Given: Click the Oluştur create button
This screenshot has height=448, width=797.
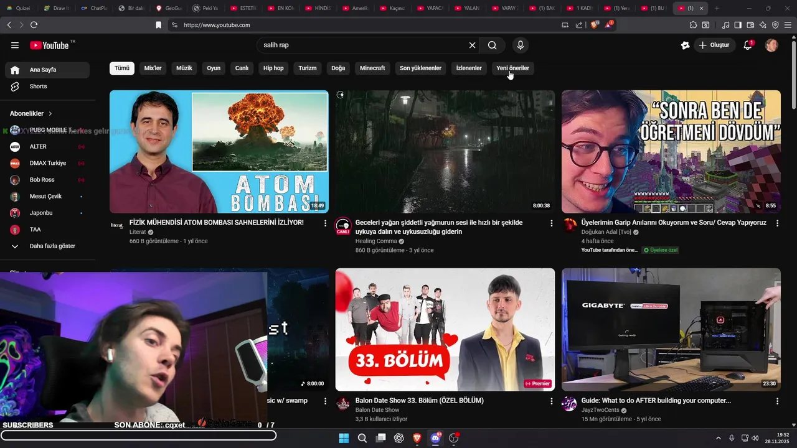Looking at the screenshot, I should click(x=715, y=45).
